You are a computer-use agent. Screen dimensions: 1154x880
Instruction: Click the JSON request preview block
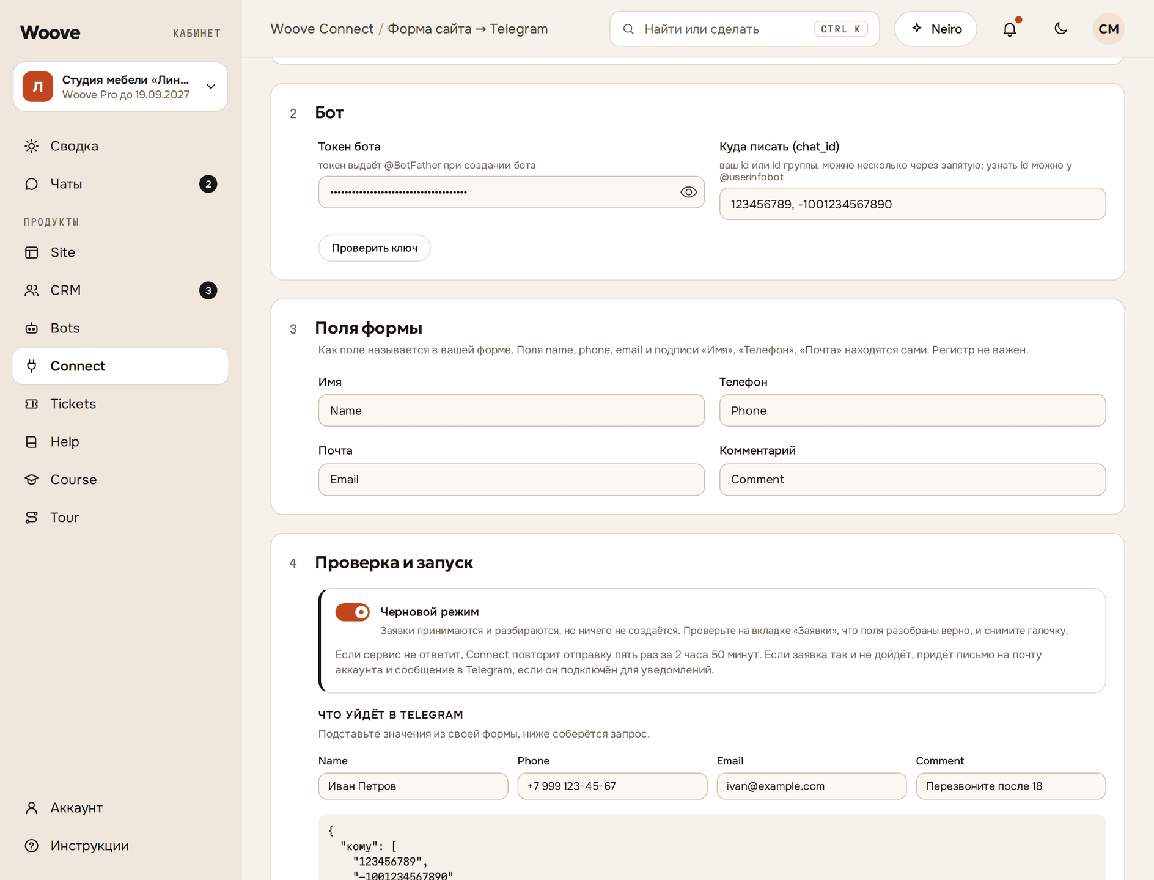712,847
